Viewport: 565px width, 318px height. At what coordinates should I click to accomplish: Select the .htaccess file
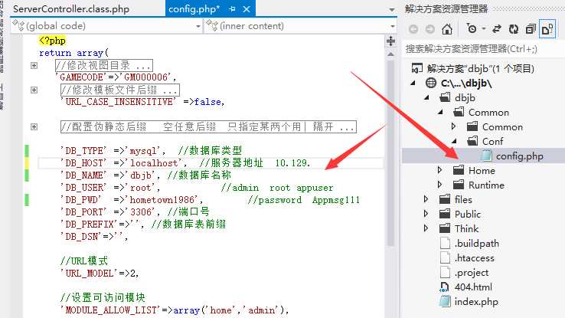[x=474, y=257]
